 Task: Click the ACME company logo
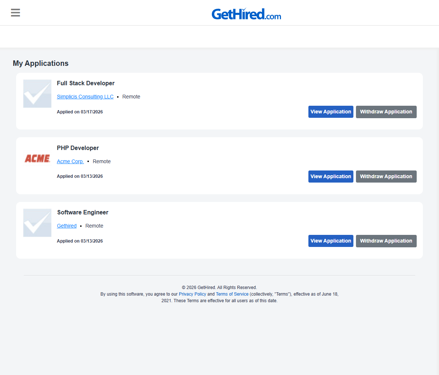[x=37, y=158]
